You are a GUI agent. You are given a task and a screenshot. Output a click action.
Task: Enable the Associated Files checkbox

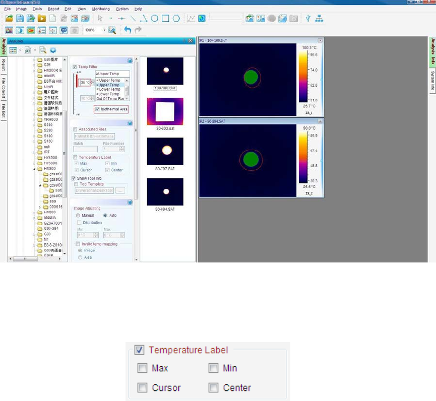(75, 129)
